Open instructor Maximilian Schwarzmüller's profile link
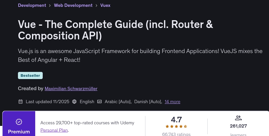Image resolution: width=269 pixels, height=136 pixels. click(71, 88)
